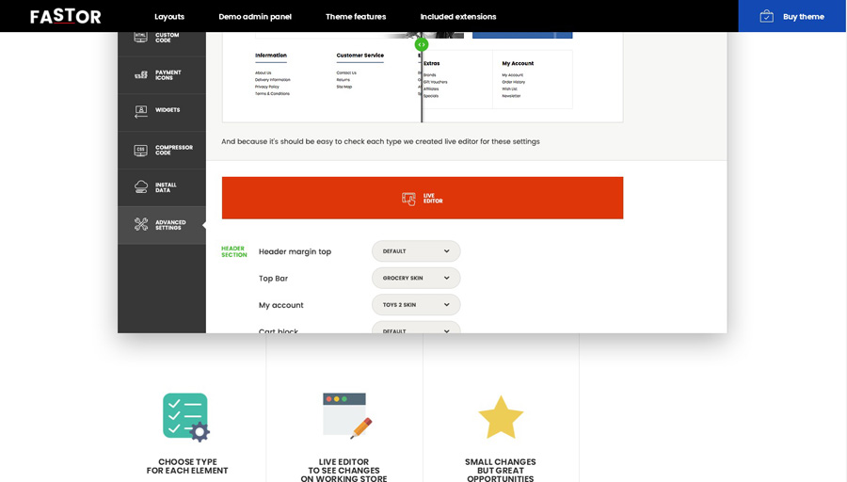Click the checklist icon above Choose Type
This screenshot has height=482, width=847.
click(186, 417)
